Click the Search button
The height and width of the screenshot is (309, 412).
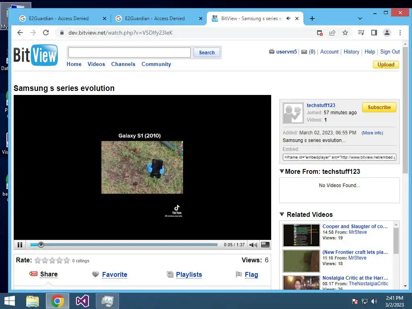(x=207, y=52)
